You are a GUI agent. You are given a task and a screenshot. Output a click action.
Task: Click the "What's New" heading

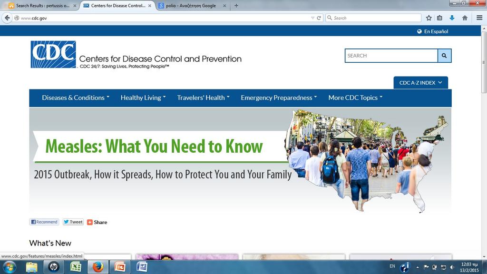(x=50, y=243)
